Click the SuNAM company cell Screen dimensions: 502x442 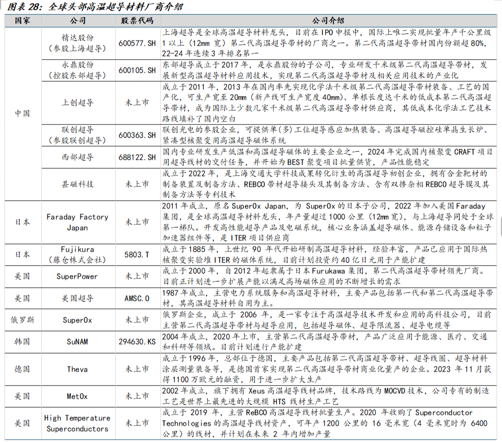click(x=77, y=342)
